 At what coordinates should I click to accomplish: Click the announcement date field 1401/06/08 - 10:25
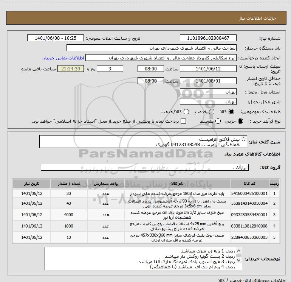[56, 38]
